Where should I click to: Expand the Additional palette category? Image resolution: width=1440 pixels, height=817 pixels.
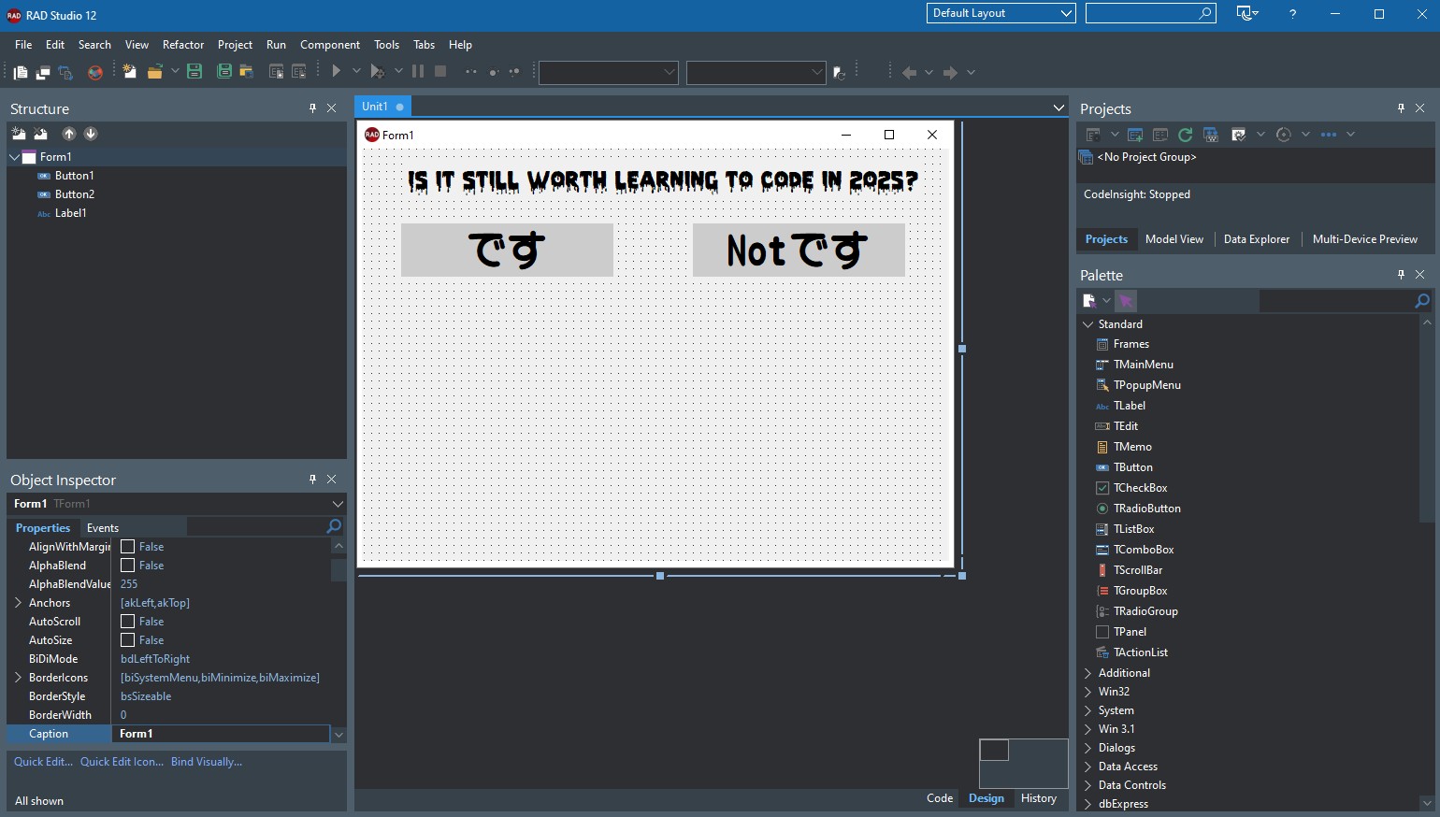[1088, 673]
